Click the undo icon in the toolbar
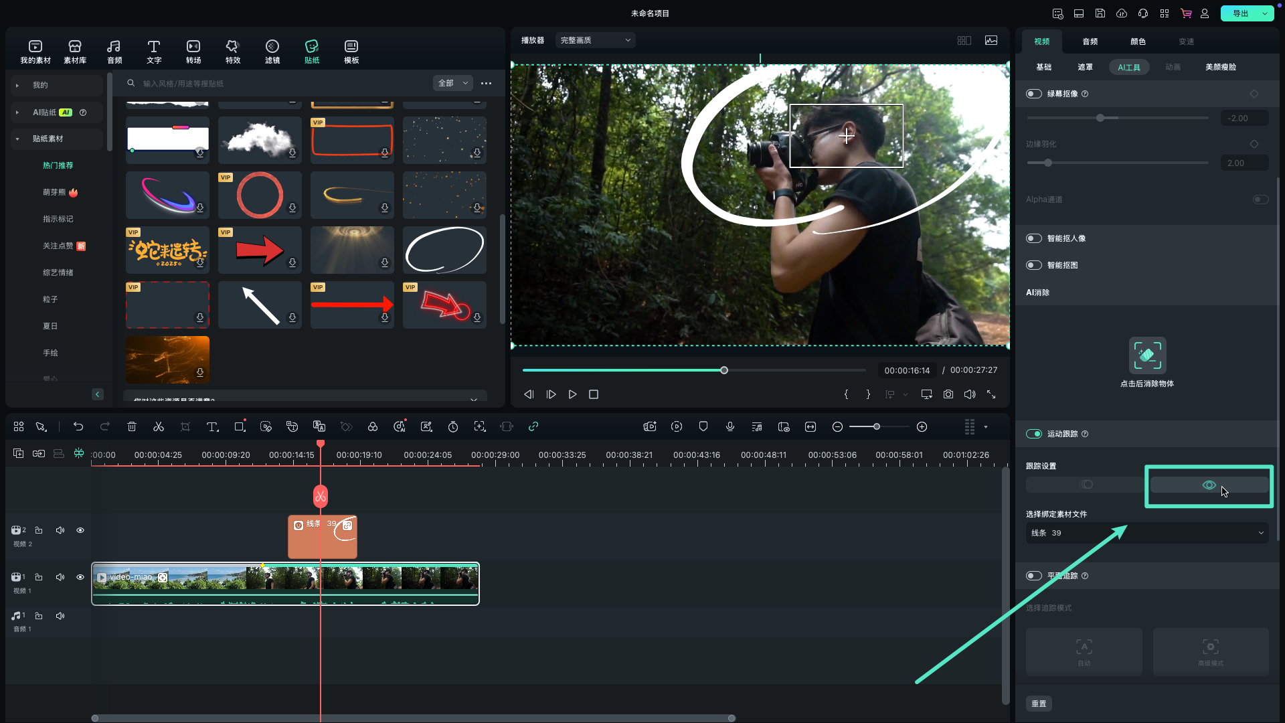This screenshot has width=1285, height=723. tap(78, 426)
